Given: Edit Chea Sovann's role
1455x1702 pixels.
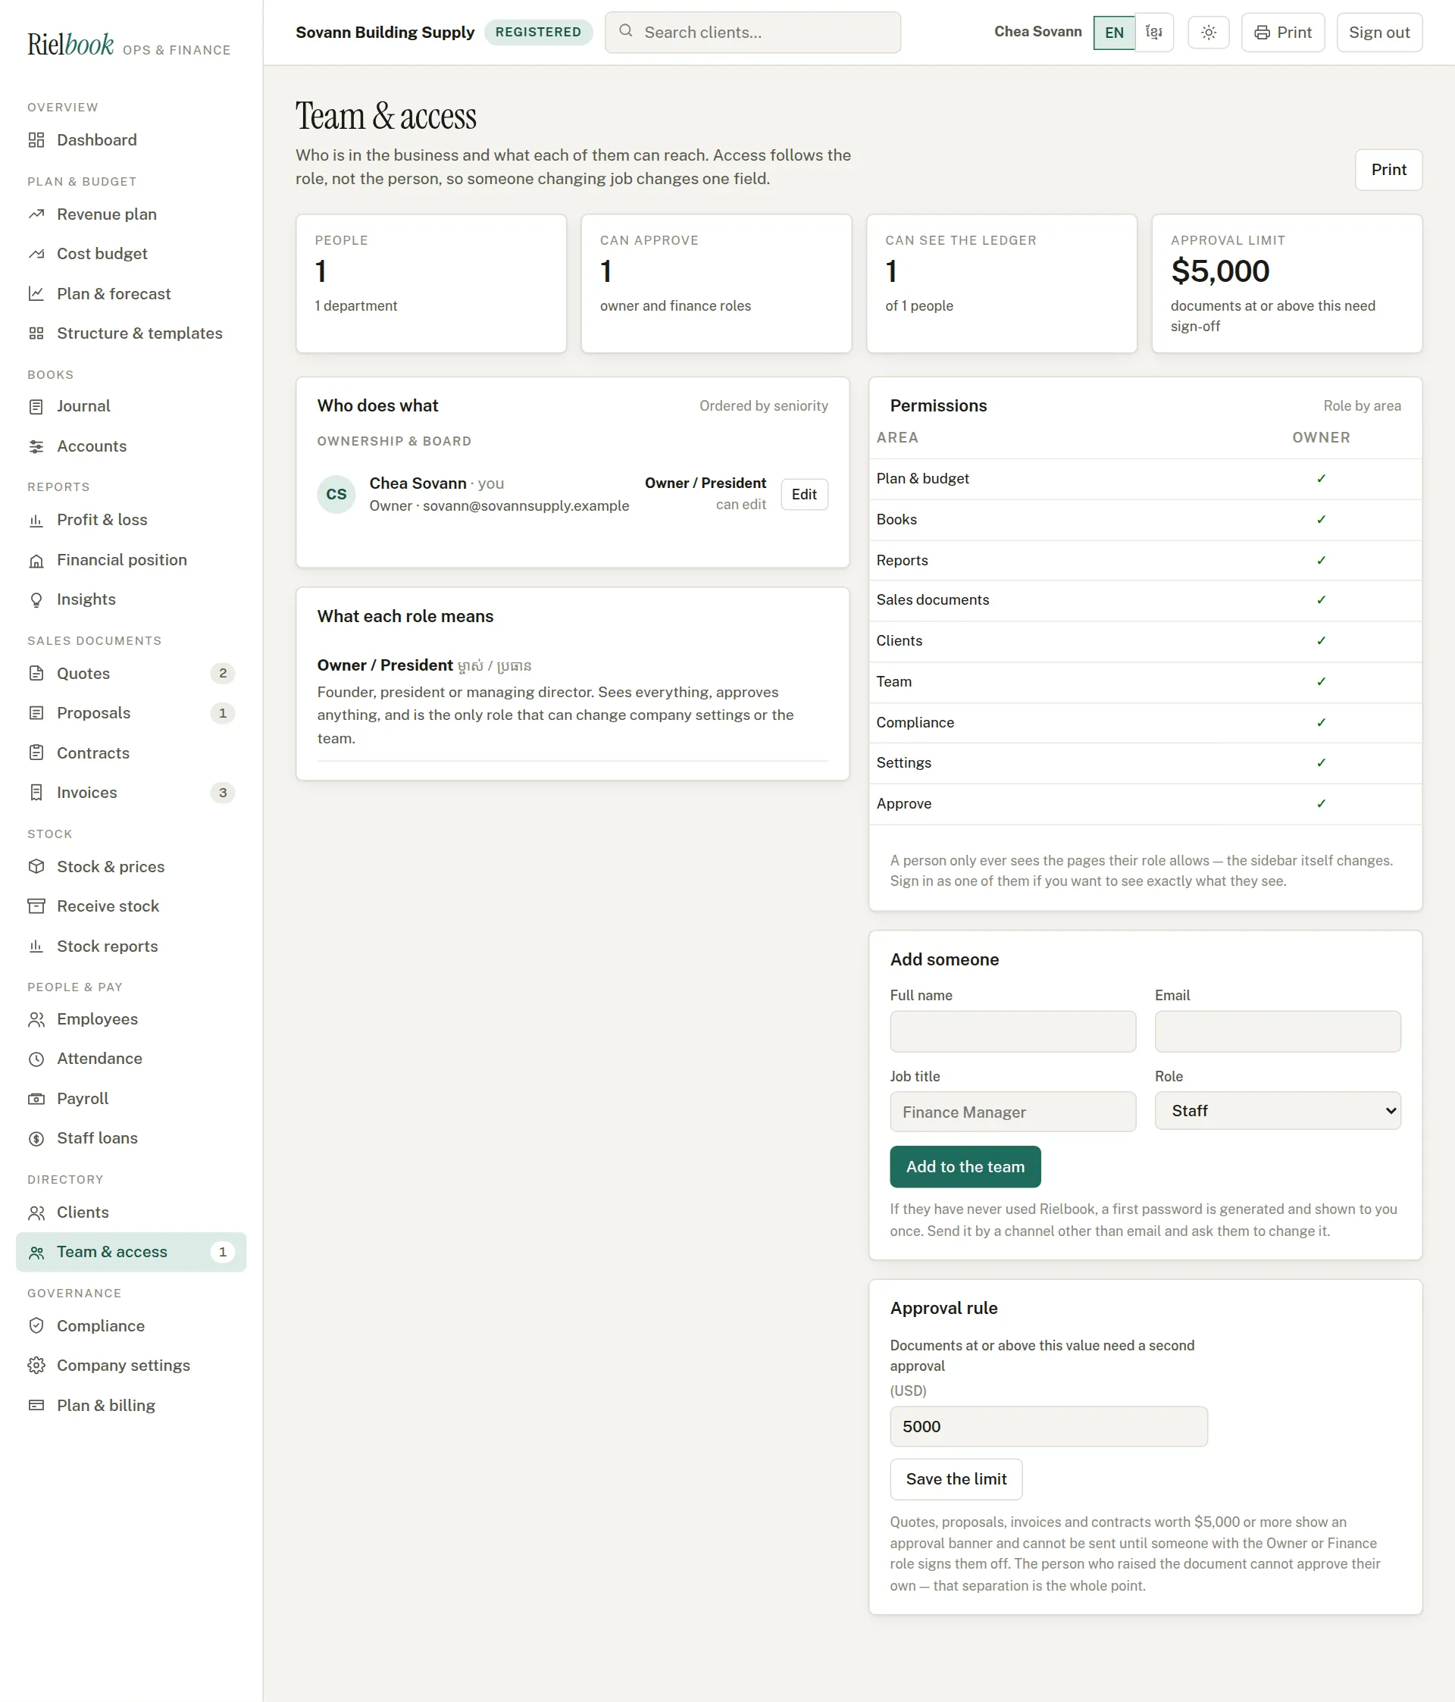Looking at the screenshot, I should (803, 495).
